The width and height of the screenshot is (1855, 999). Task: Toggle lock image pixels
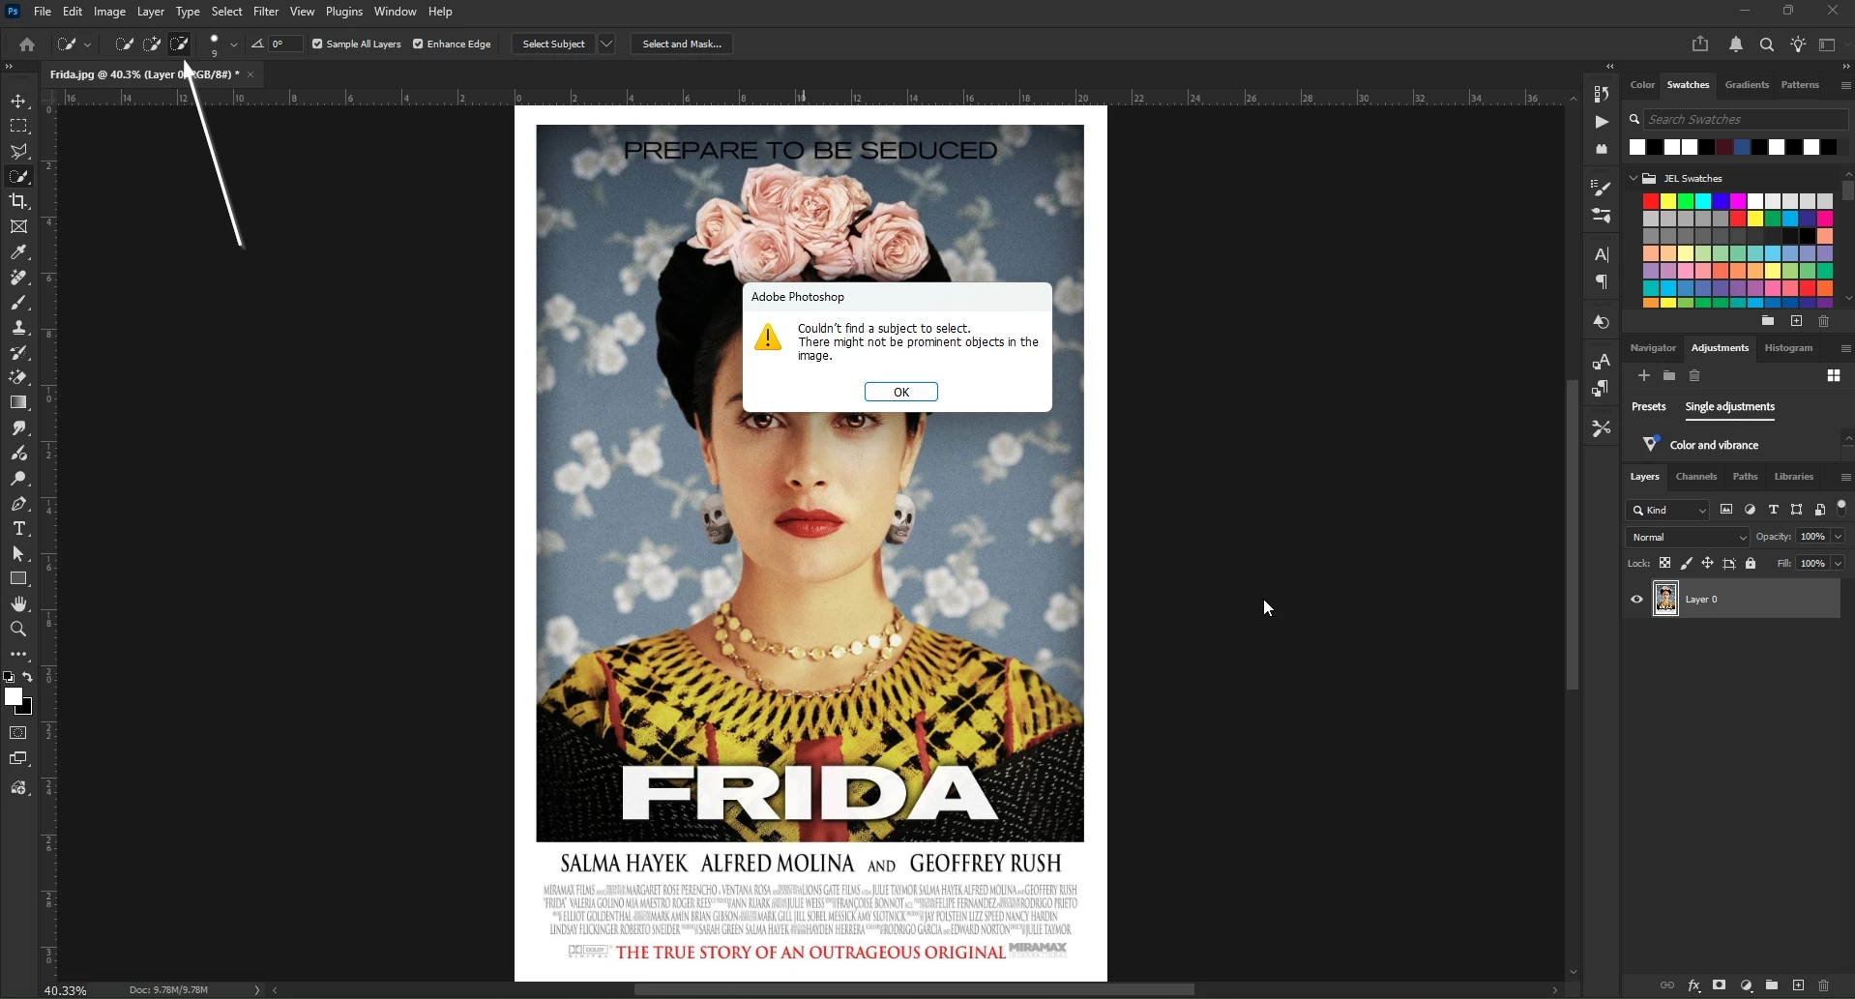point(1687,563)
